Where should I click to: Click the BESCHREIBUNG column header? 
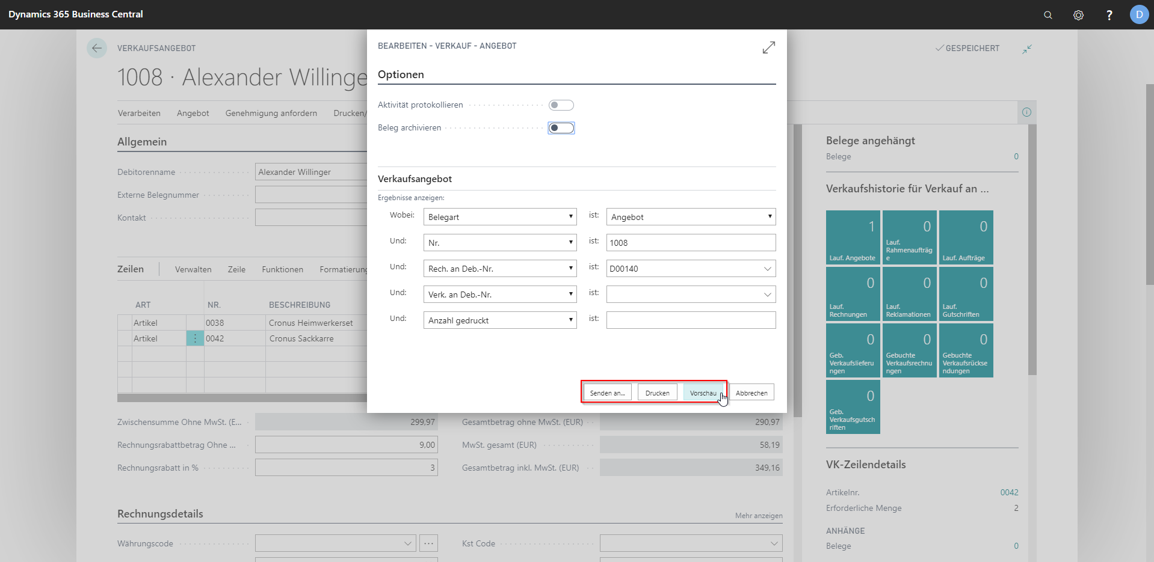point(300,305)
